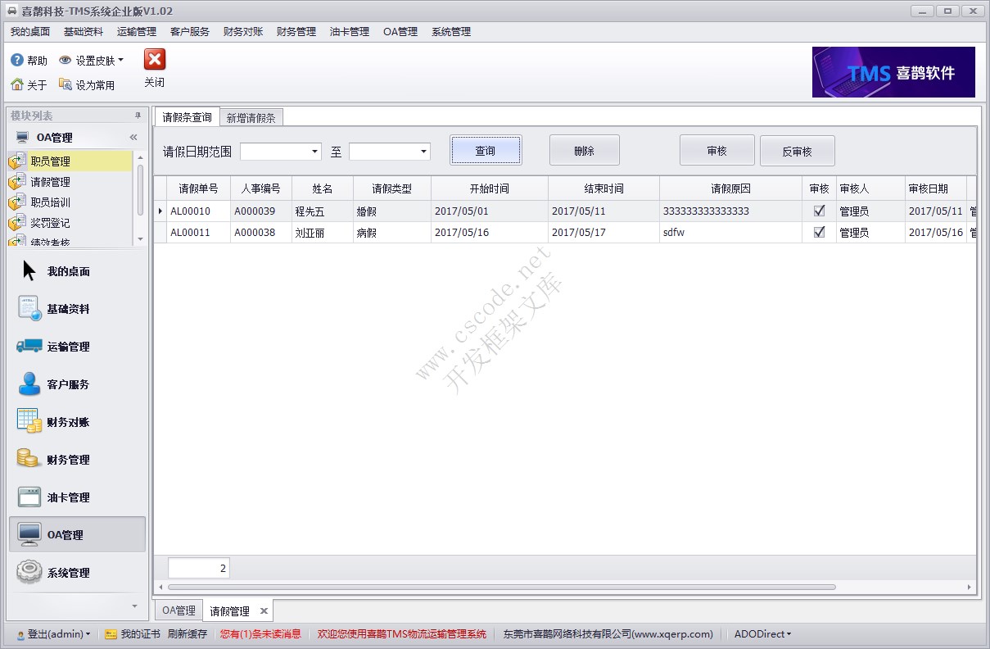
Task: Open OA管理 monitor icon in sidebar
Action: (29, 534)
